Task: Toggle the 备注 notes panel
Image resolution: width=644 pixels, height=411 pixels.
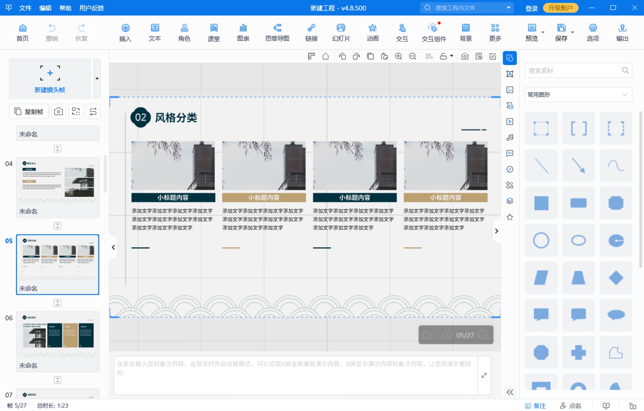Action: tap(535, 406)
